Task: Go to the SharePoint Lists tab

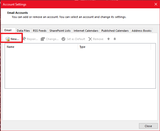Action: click(x=60, y=31)
